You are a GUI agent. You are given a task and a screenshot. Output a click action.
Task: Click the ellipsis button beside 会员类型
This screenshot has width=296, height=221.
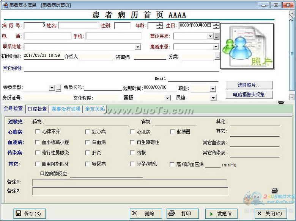coord(58,88)
